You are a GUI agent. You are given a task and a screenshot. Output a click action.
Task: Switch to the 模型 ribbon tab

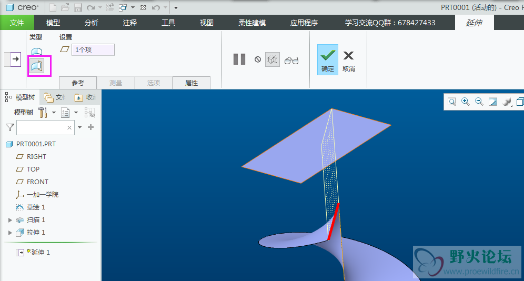click(x=53, y=23)
